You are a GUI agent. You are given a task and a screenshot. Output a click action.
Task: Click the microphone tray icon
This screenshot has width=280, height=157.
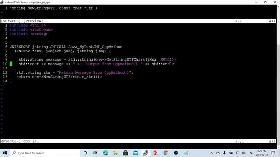click(224, 153)
